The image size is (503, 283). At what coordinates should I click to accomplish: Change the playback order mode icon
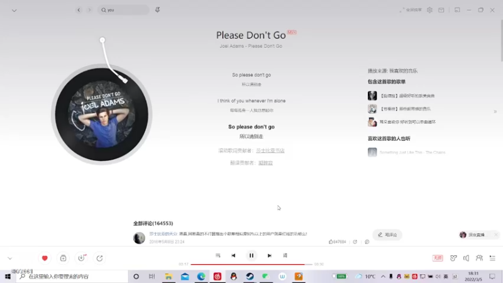218,255
